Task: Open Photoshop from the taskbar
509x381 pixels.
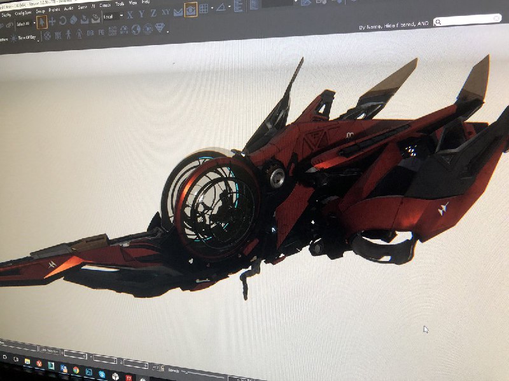Action: coord(88,372)
